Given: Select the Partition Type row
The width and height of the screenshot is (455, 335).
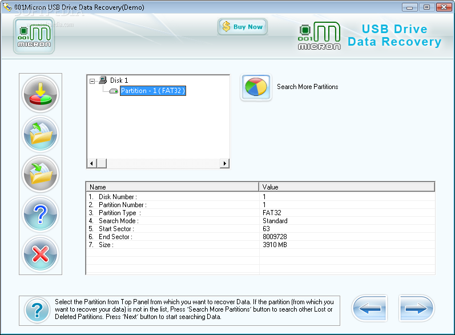Looking at the screenshot, I should point(260,213).
